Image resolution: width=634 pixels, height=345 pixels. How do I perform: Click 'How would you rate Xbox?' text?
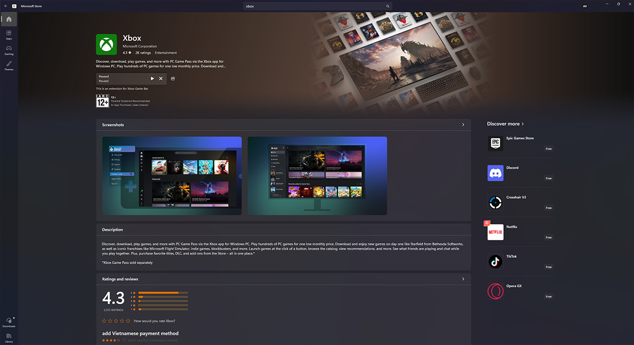[x=154, y=321]
